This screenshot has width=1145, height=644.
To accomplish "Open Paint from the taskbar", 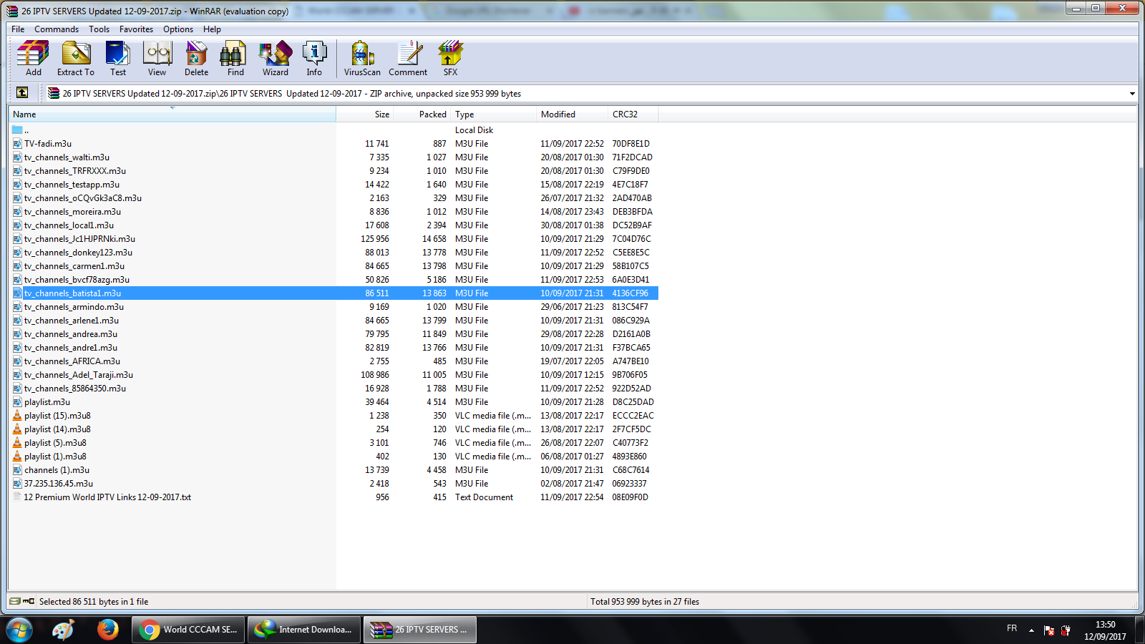I will [64, 630].
